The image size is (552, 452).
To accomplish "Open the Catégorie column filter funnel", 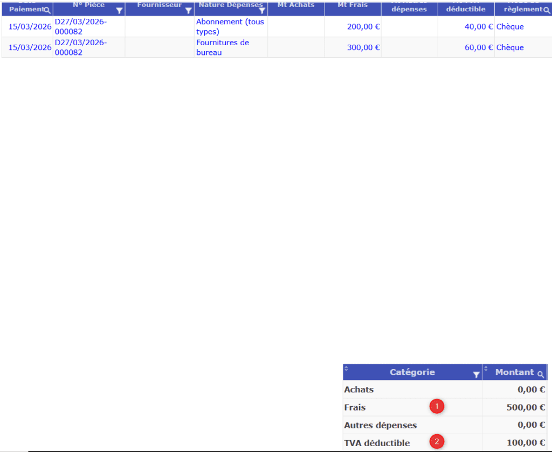I will (x=476, y=375).
